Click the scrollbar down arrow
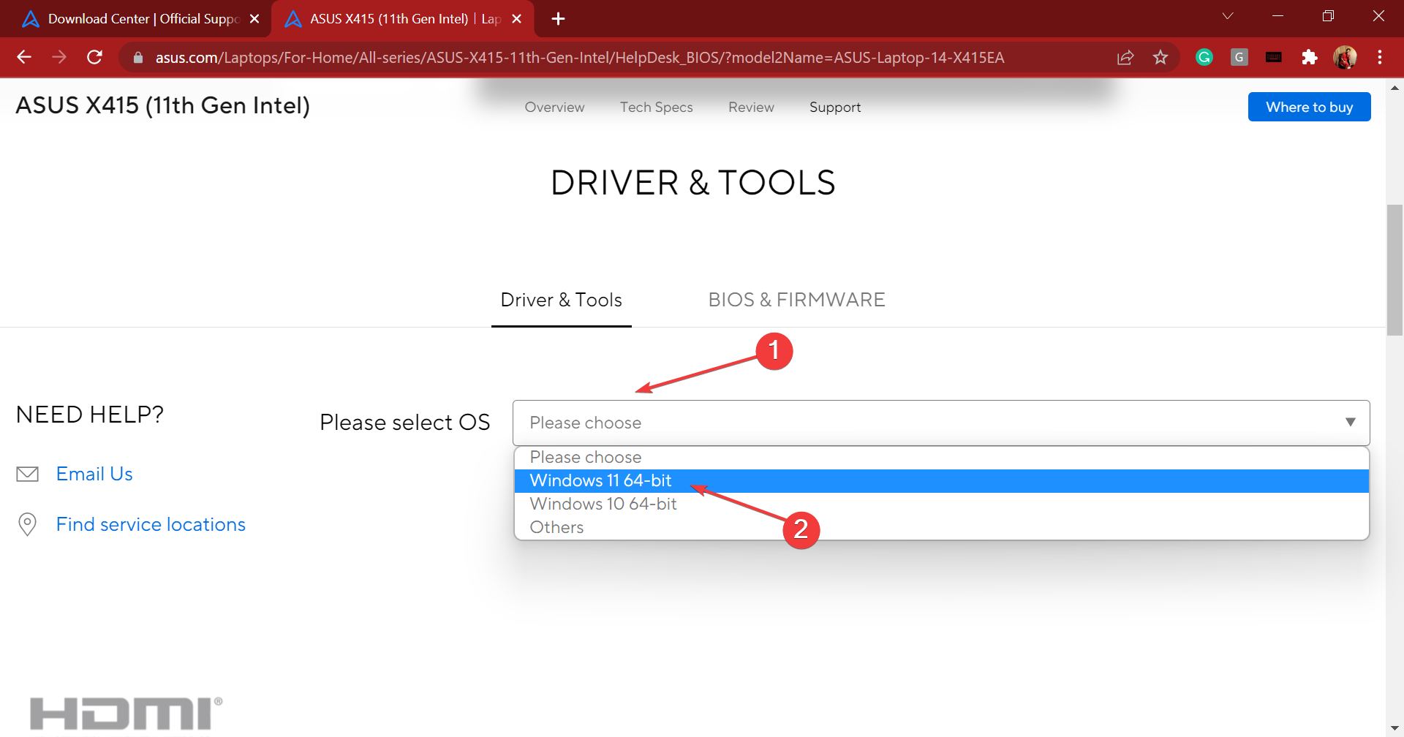This screenshot has height=737, width=1404. point(1394,728)
